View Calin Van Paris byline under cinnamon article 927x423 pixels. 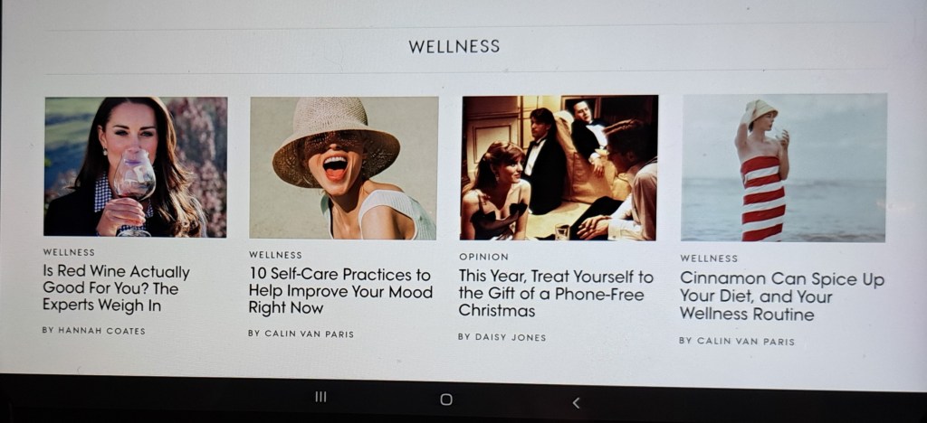pos(737,341)
